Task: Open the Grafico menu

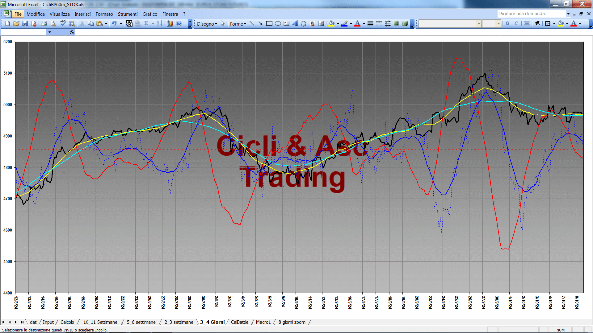Action: coord(150,14)
